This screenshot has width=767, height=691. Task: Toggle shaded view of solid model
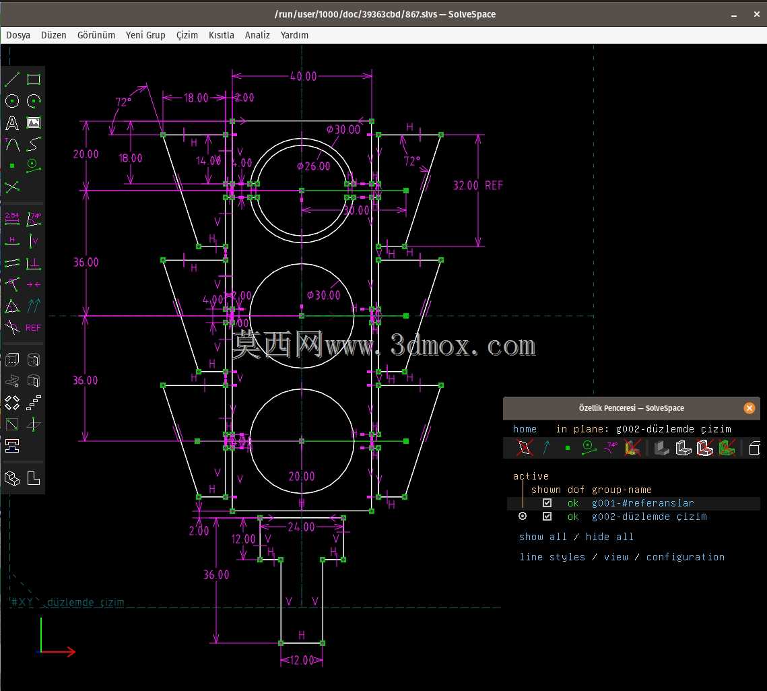662,448
